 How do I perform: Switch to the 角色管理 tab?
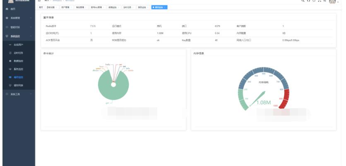[82, 7]
